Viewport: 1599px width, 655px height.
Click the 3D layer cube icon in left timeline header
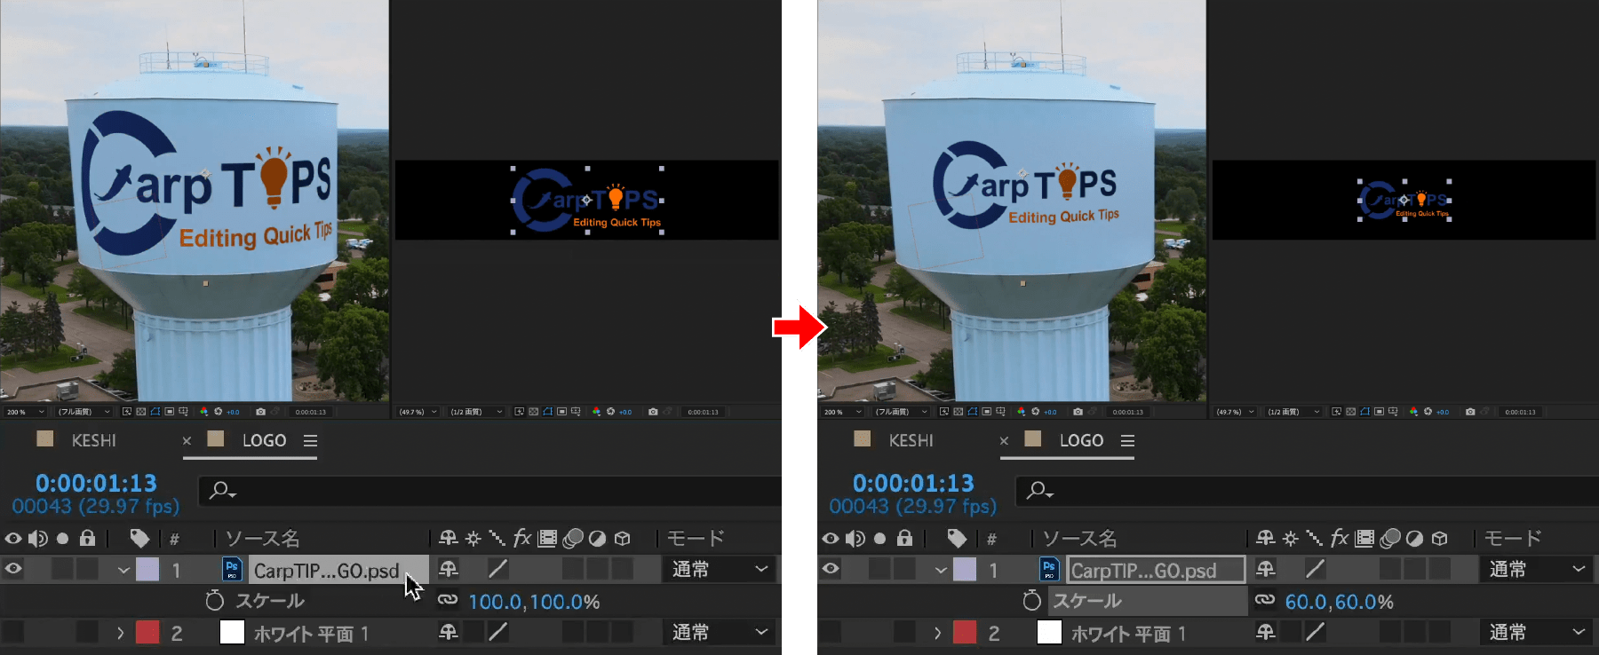[x=623, y=538]
